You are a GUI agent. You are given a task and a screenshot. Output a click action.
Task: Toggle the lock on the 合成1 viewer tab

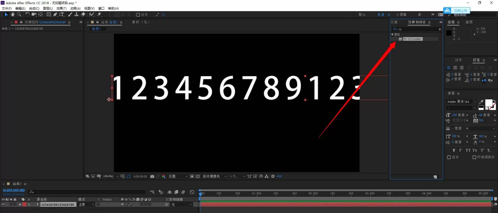coord(97,22)
